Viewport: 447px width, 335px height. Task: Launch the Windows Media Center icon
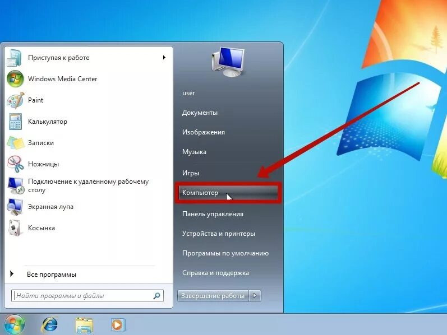coord(15,79)
